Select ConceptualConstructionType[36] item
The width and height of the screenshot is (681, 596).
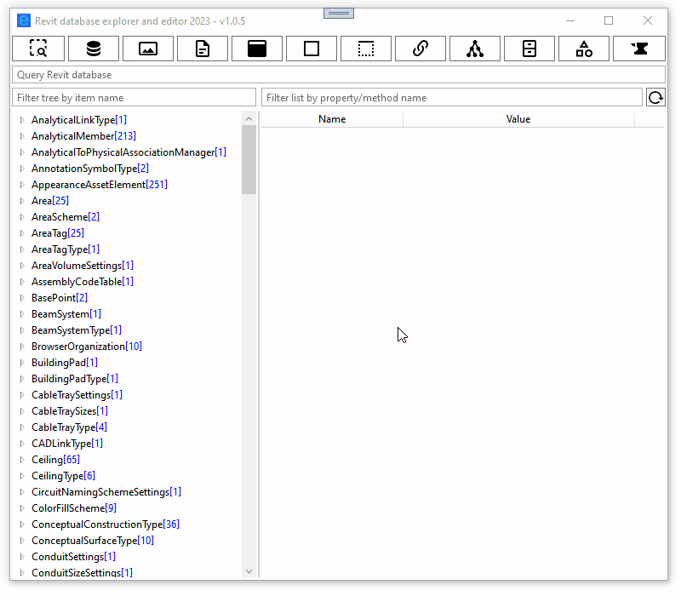pyautogui.click(x=105, y=524)
